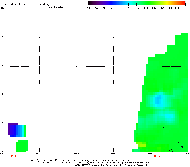This screenshot has width=190, height=167.
Task: Click the title 'ASCAT 25KM MLE-3 descending'
Action: 27,4
